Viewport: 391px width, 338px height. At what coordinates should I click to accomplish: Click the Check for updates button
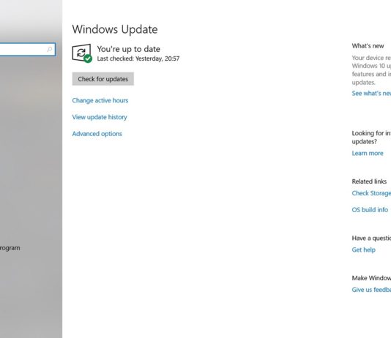coord(103,79)
